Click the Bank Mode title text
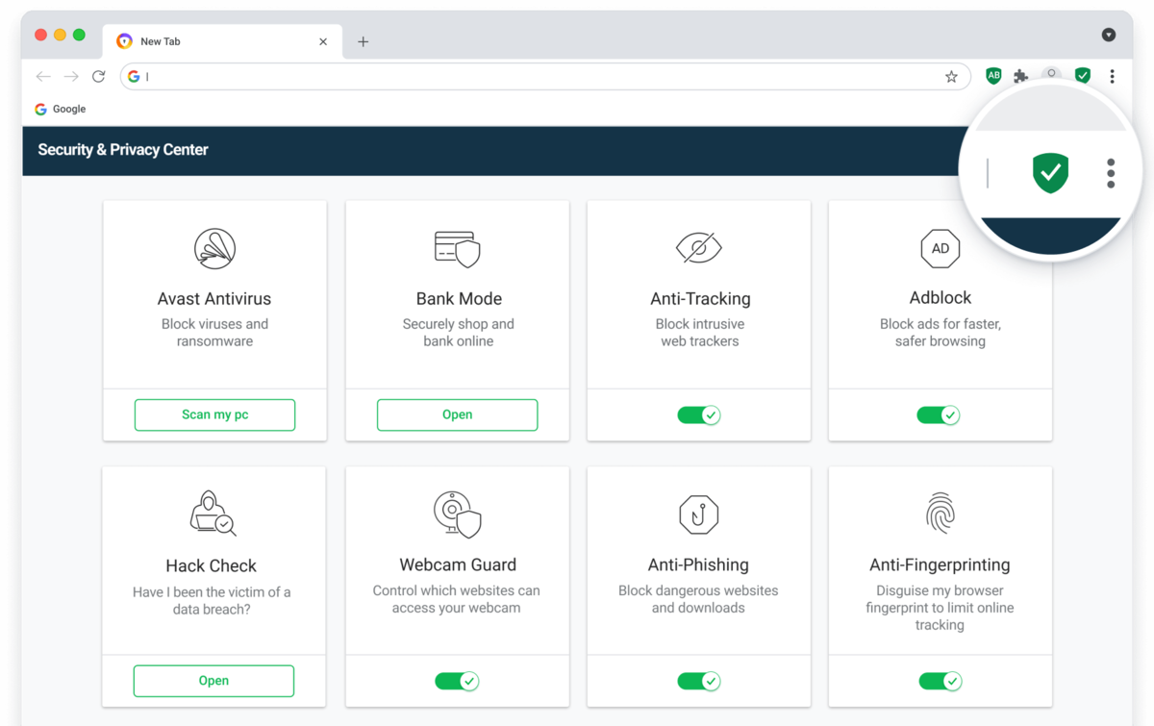1154x726 pixels. coord(459,298)
